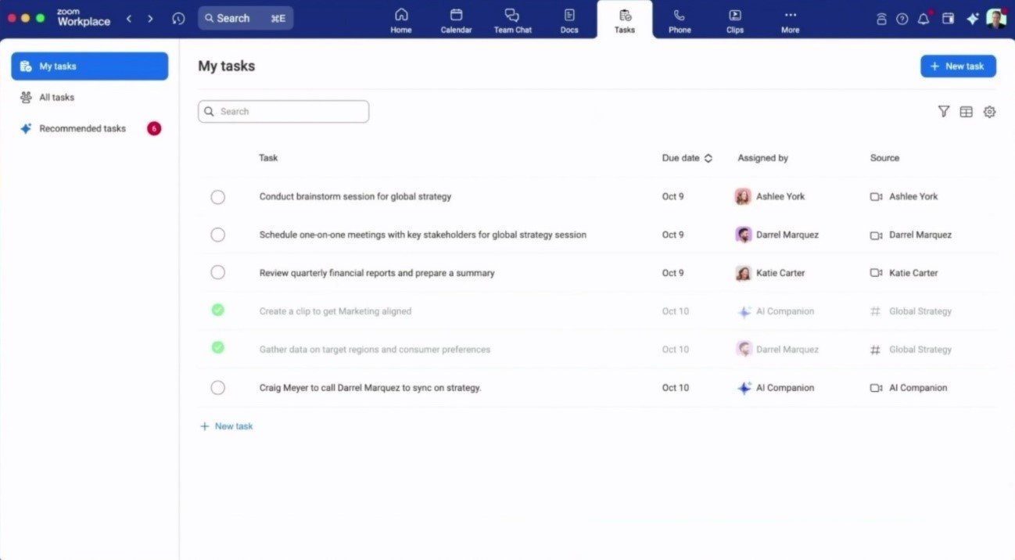Check off Craig Meyer to call task
This screenshot has height=560, width=1015.
coord(218,387)
